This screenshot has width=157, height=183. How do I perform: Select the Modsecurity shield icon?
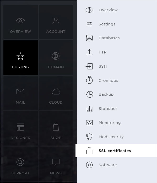click(89, 137)
